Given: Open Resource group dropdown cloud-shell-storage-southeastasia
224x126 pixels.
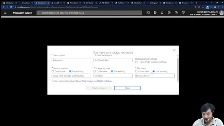Looking at the screenshot, I should [71, 76].
